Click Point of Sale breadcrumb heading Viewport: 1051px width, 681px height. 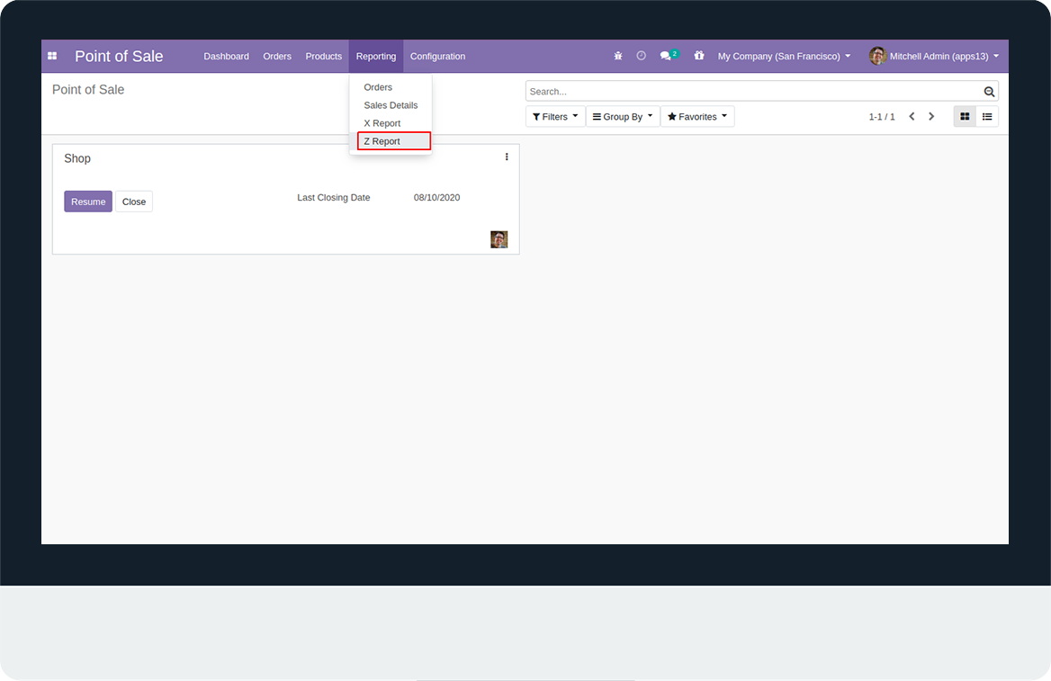88,90
